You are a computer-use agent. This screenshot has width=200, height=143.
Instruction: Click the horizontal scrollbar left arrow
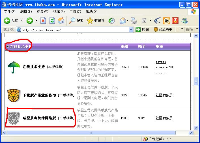(x=4, y=133)
